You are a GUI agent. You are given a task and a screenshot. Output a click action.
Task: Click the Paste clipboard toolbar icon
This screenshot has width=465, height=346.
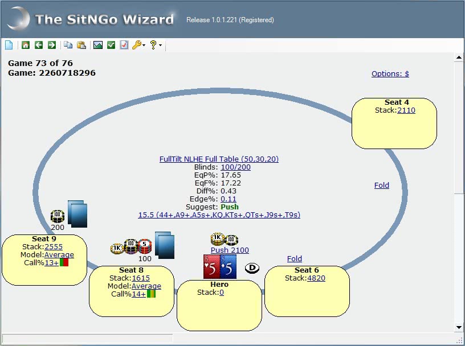(81, 45)
